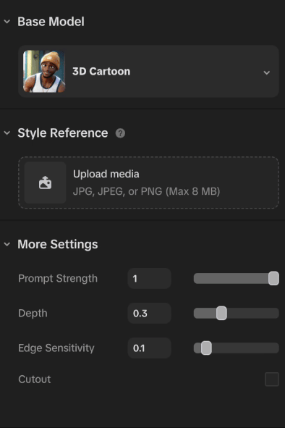
Task: Click the upload image icon in Style Reference
Action: click(x=45, y=182)
